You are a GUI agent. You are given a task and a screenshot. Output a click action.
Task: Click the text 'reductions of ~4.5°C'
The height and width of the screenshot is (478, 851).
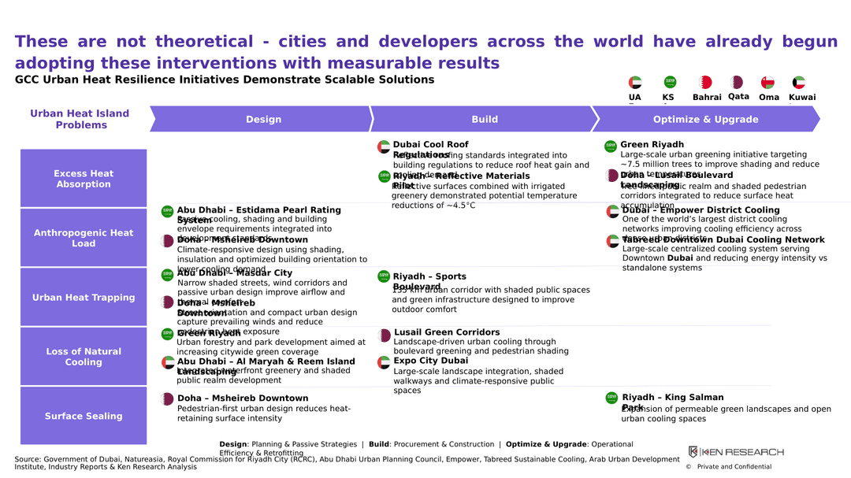pyautogui.click(x=433, y=205)
